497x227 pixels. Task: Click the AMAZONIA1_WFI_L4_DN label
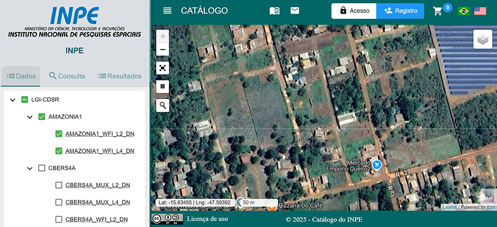click(x=100, y=151)
